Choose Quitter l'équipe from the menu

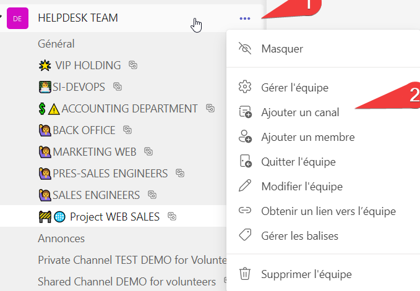point(298,162)
